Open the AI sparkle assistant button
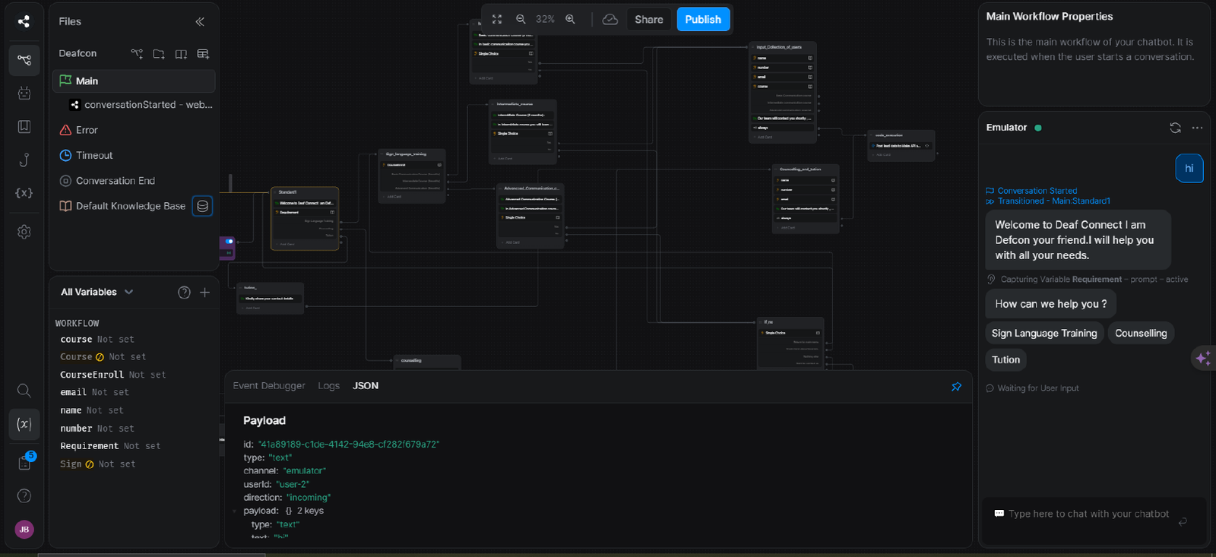This screenshot has height=557, width=1216. coord(1203,358)
